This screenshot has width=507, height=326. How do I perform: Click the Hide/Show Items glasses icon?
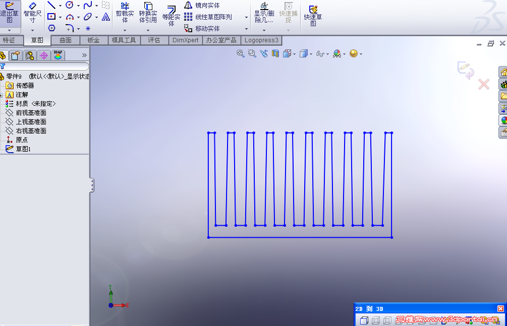(320, 53)
